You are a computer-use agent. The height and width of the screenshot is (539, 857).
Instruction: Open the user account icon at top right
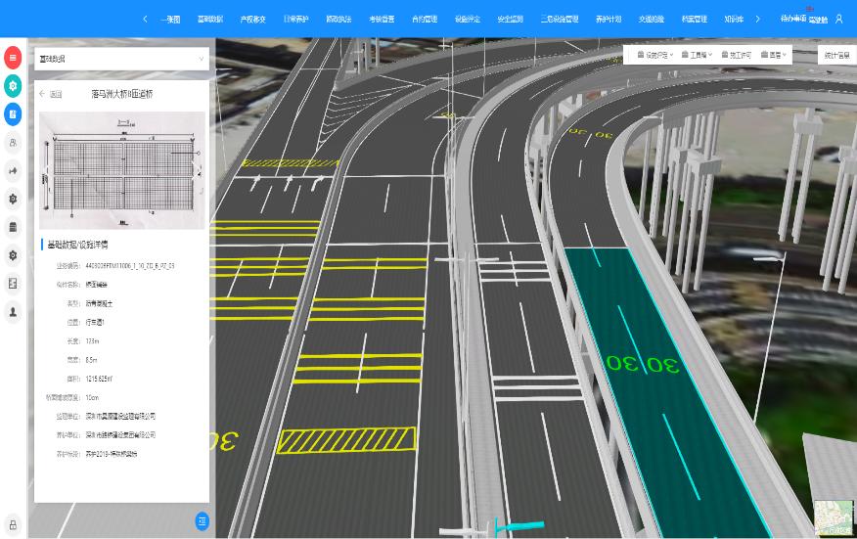click(838, 19)
